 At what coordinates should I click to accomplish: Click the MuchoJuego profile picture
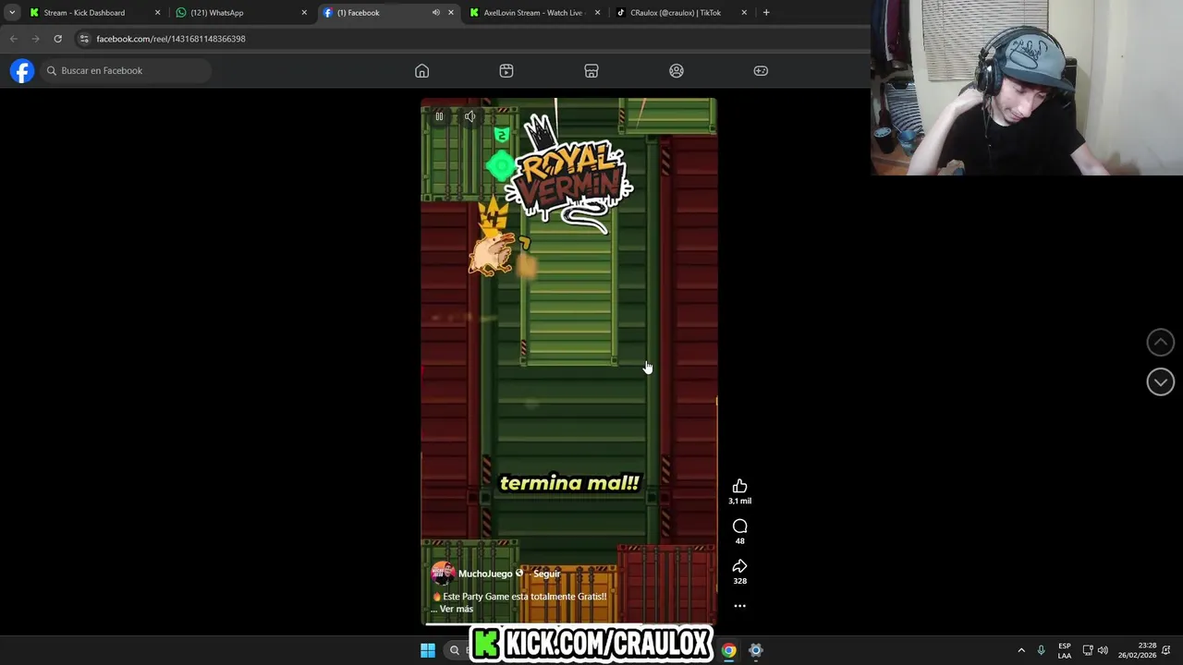(x=442, y=574)
